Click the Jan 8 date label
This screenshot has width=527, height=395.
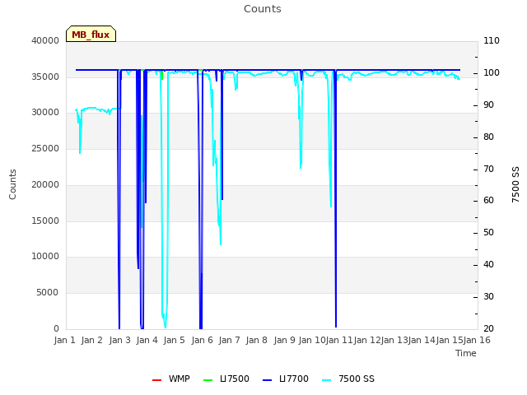click(256, 340)
